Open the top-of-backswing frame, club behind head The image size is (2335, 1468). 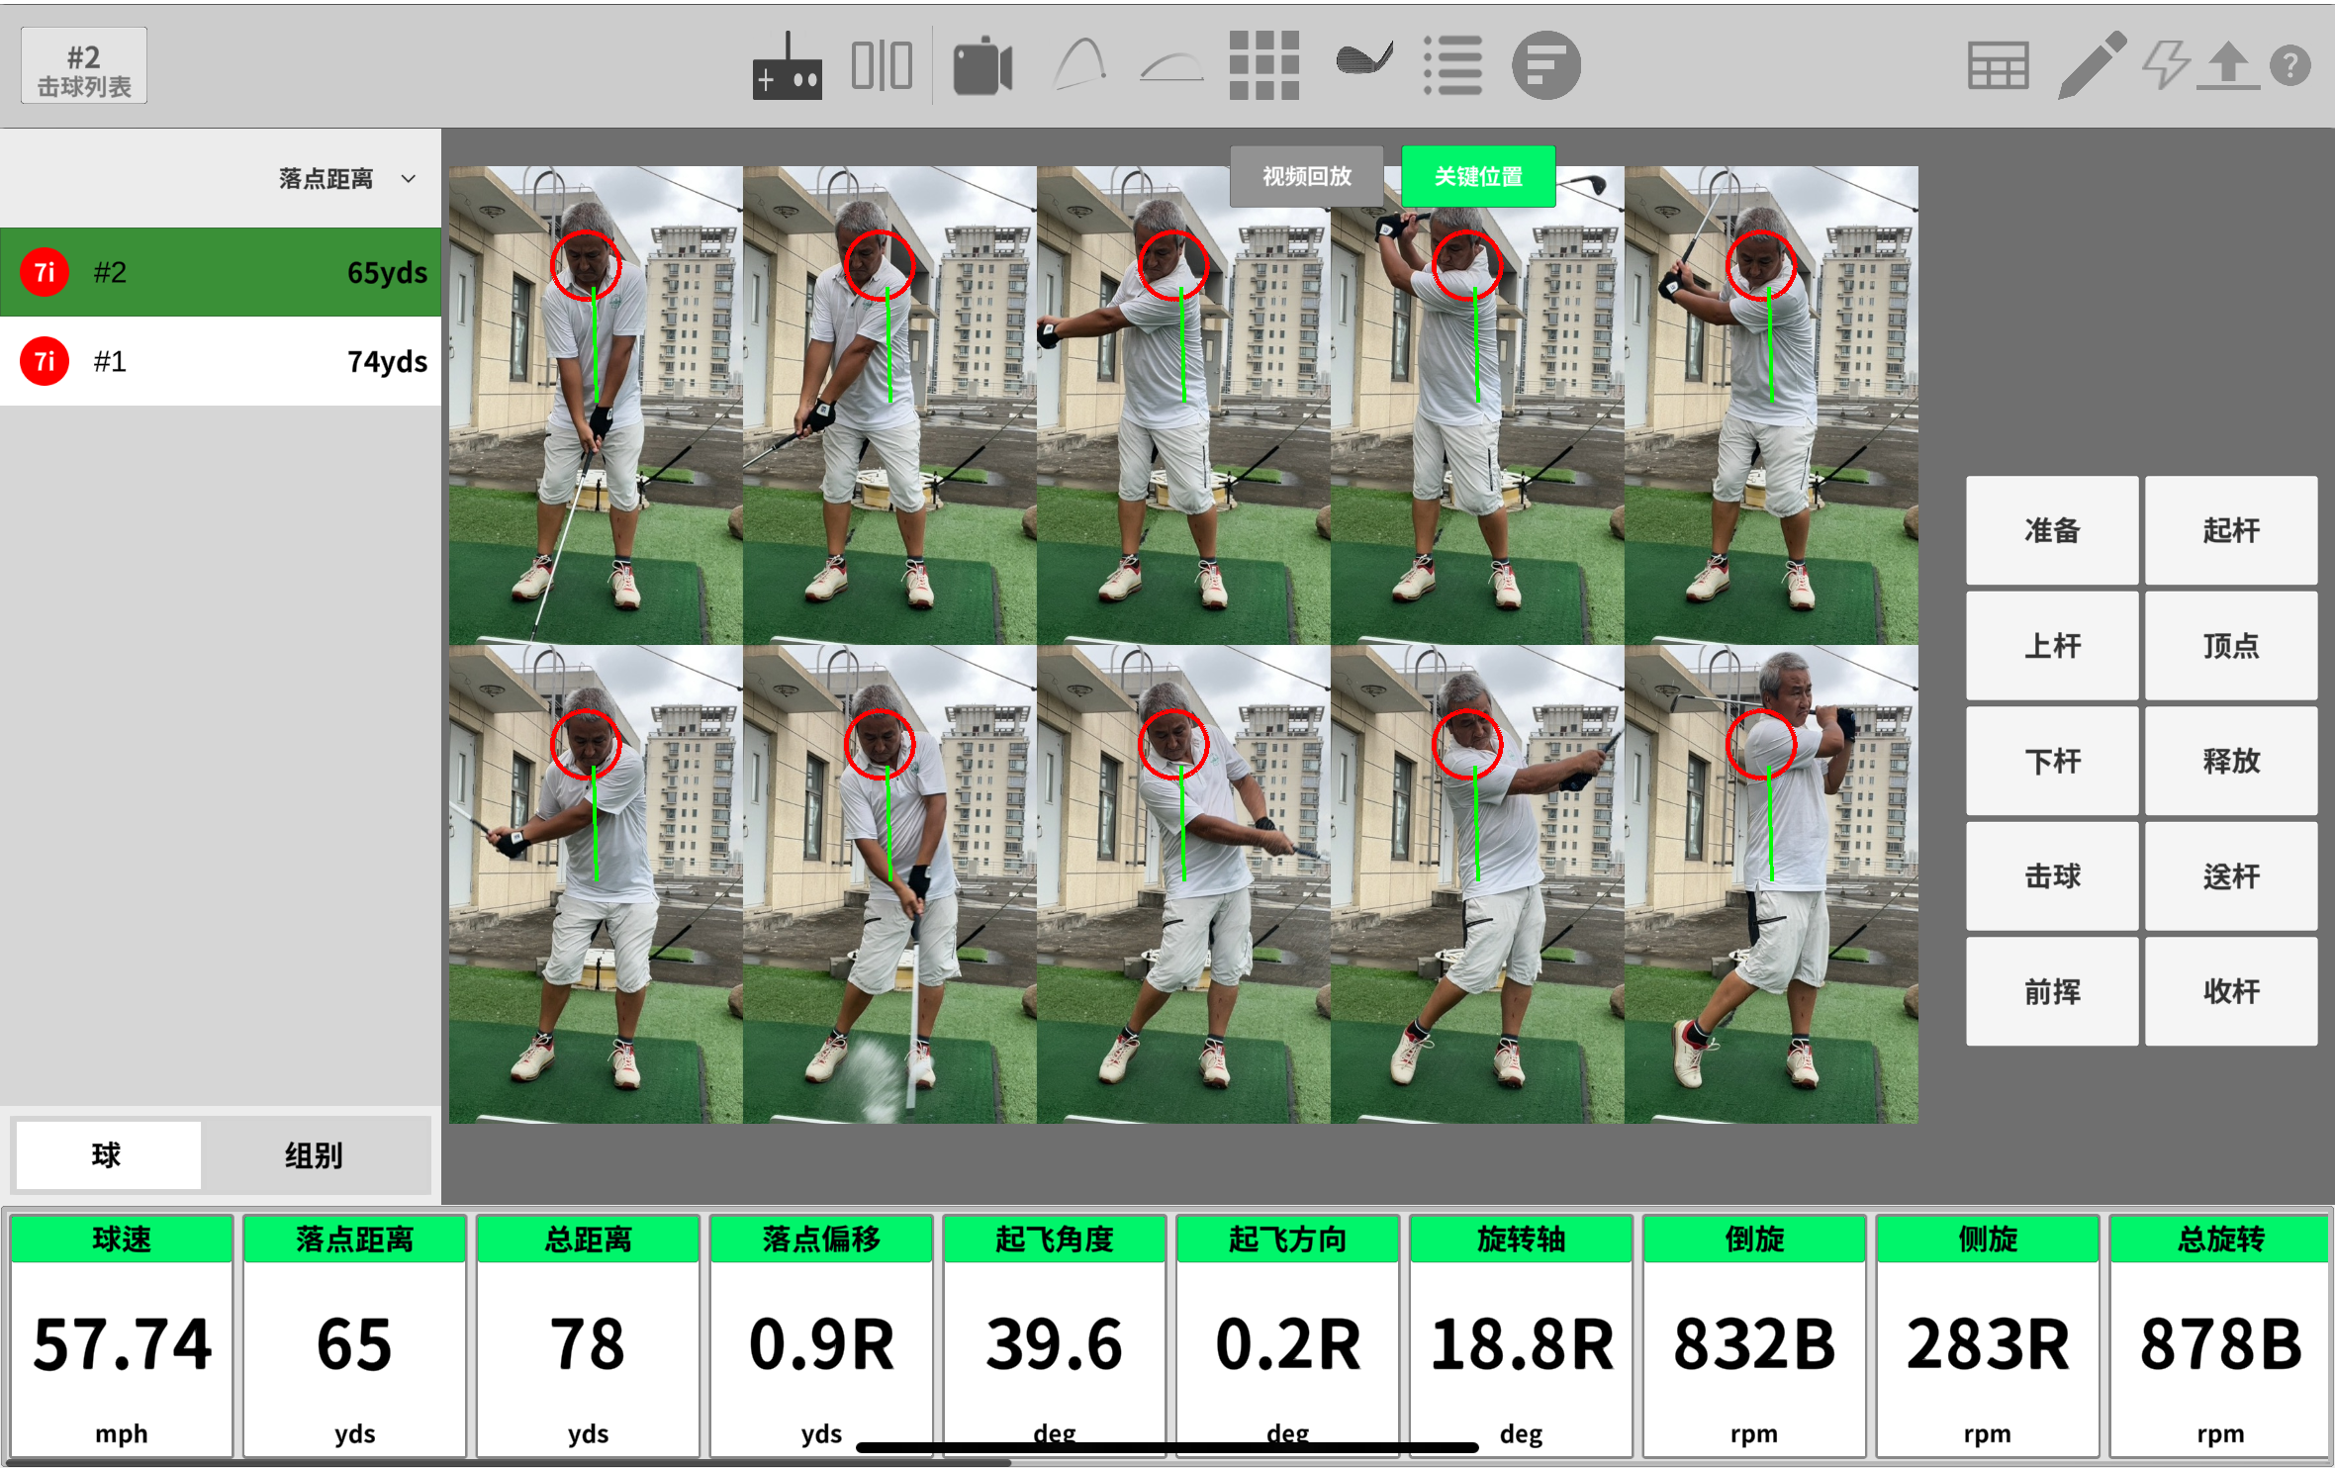(1477, 406)
